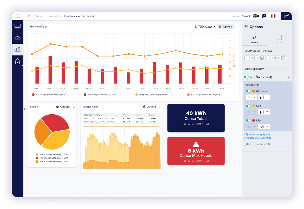Click the gauge speedometer sidebar icon

pyautogui.click(x=17, y=38)
